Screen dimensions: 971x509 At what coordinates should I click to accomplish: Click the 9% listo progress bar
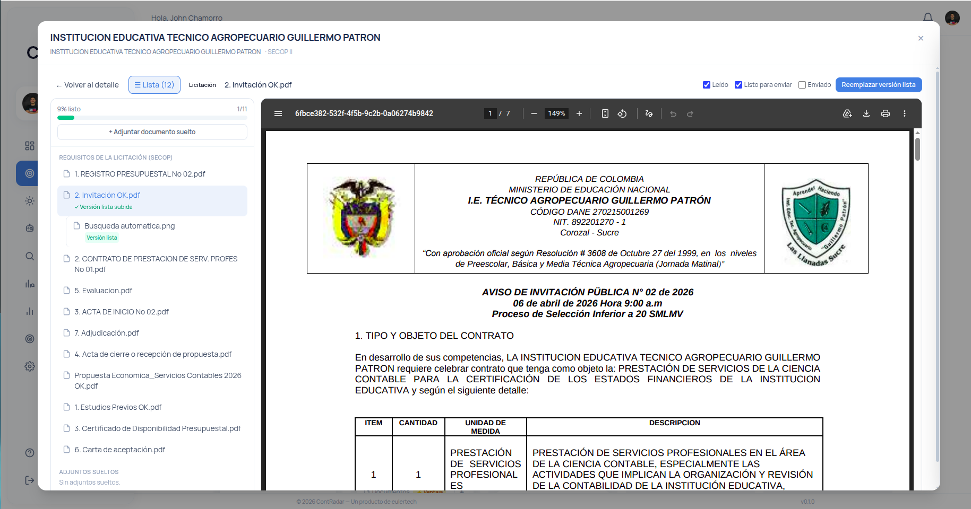[x=152, y=118]
